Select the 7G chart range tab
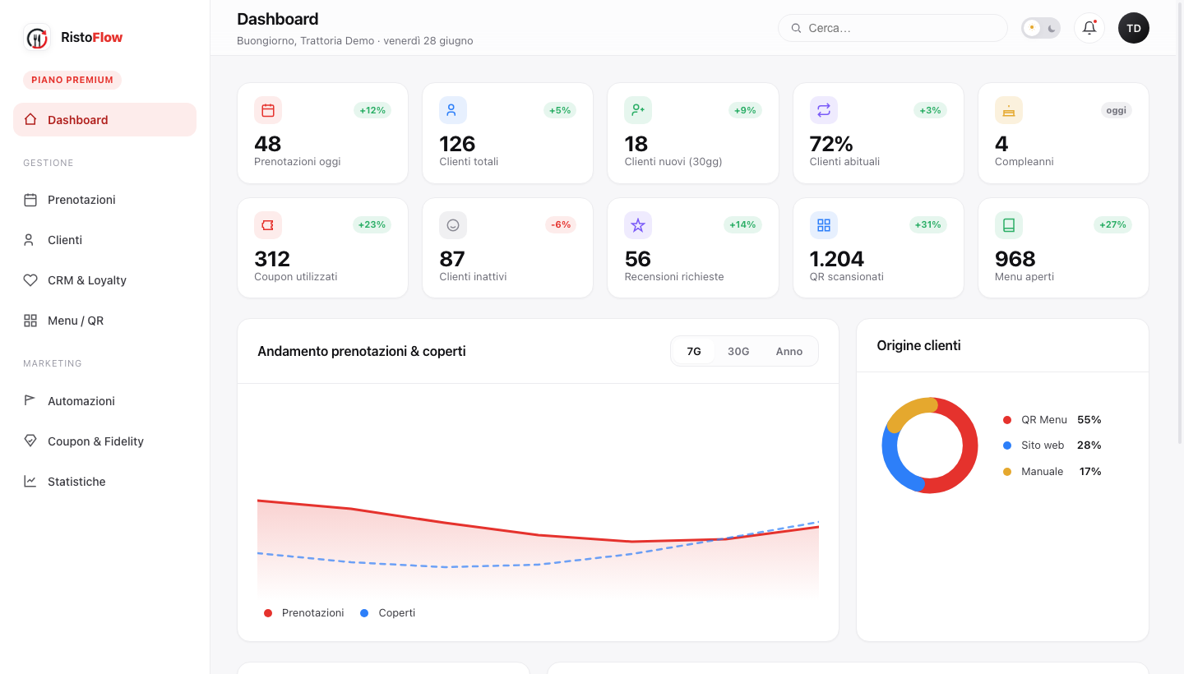Image resolution: width=1184 pixels, height=674 pixels. pyautogui.click(x=694, y=351)
